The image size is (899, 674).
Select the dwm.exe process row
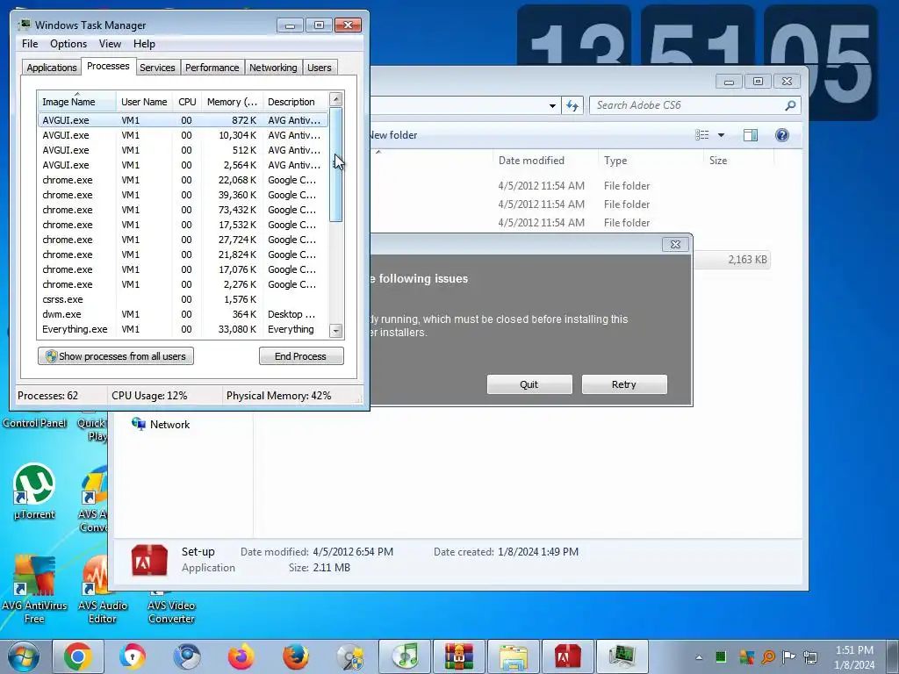coord(183,314)
